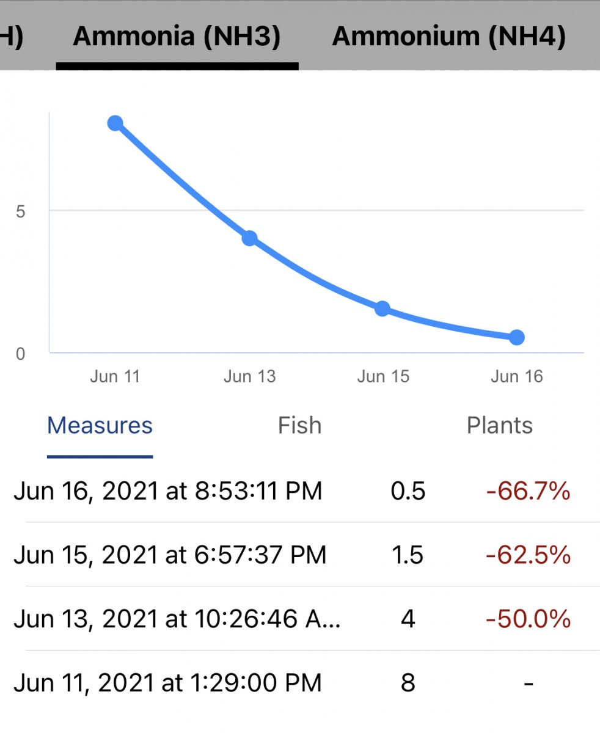
Task: Open the Plants tab
Action: (499, 426)
